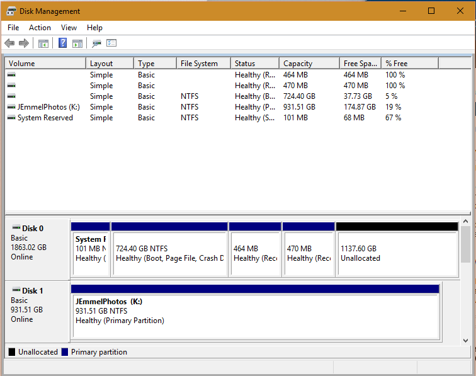This screenshot has height=376, width=476.
Task: Select the JEmmelPhotos (K:) partition block on Disk 1
Action: click(x=255, y=312)
